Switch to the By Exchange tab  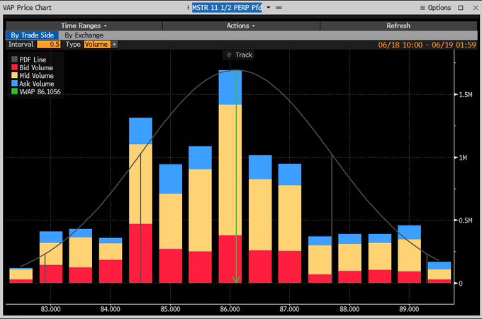[84, 35]
